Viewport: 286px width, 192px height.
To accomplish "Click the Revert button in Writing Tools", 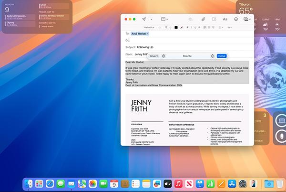I will click(x=153, y=56).
